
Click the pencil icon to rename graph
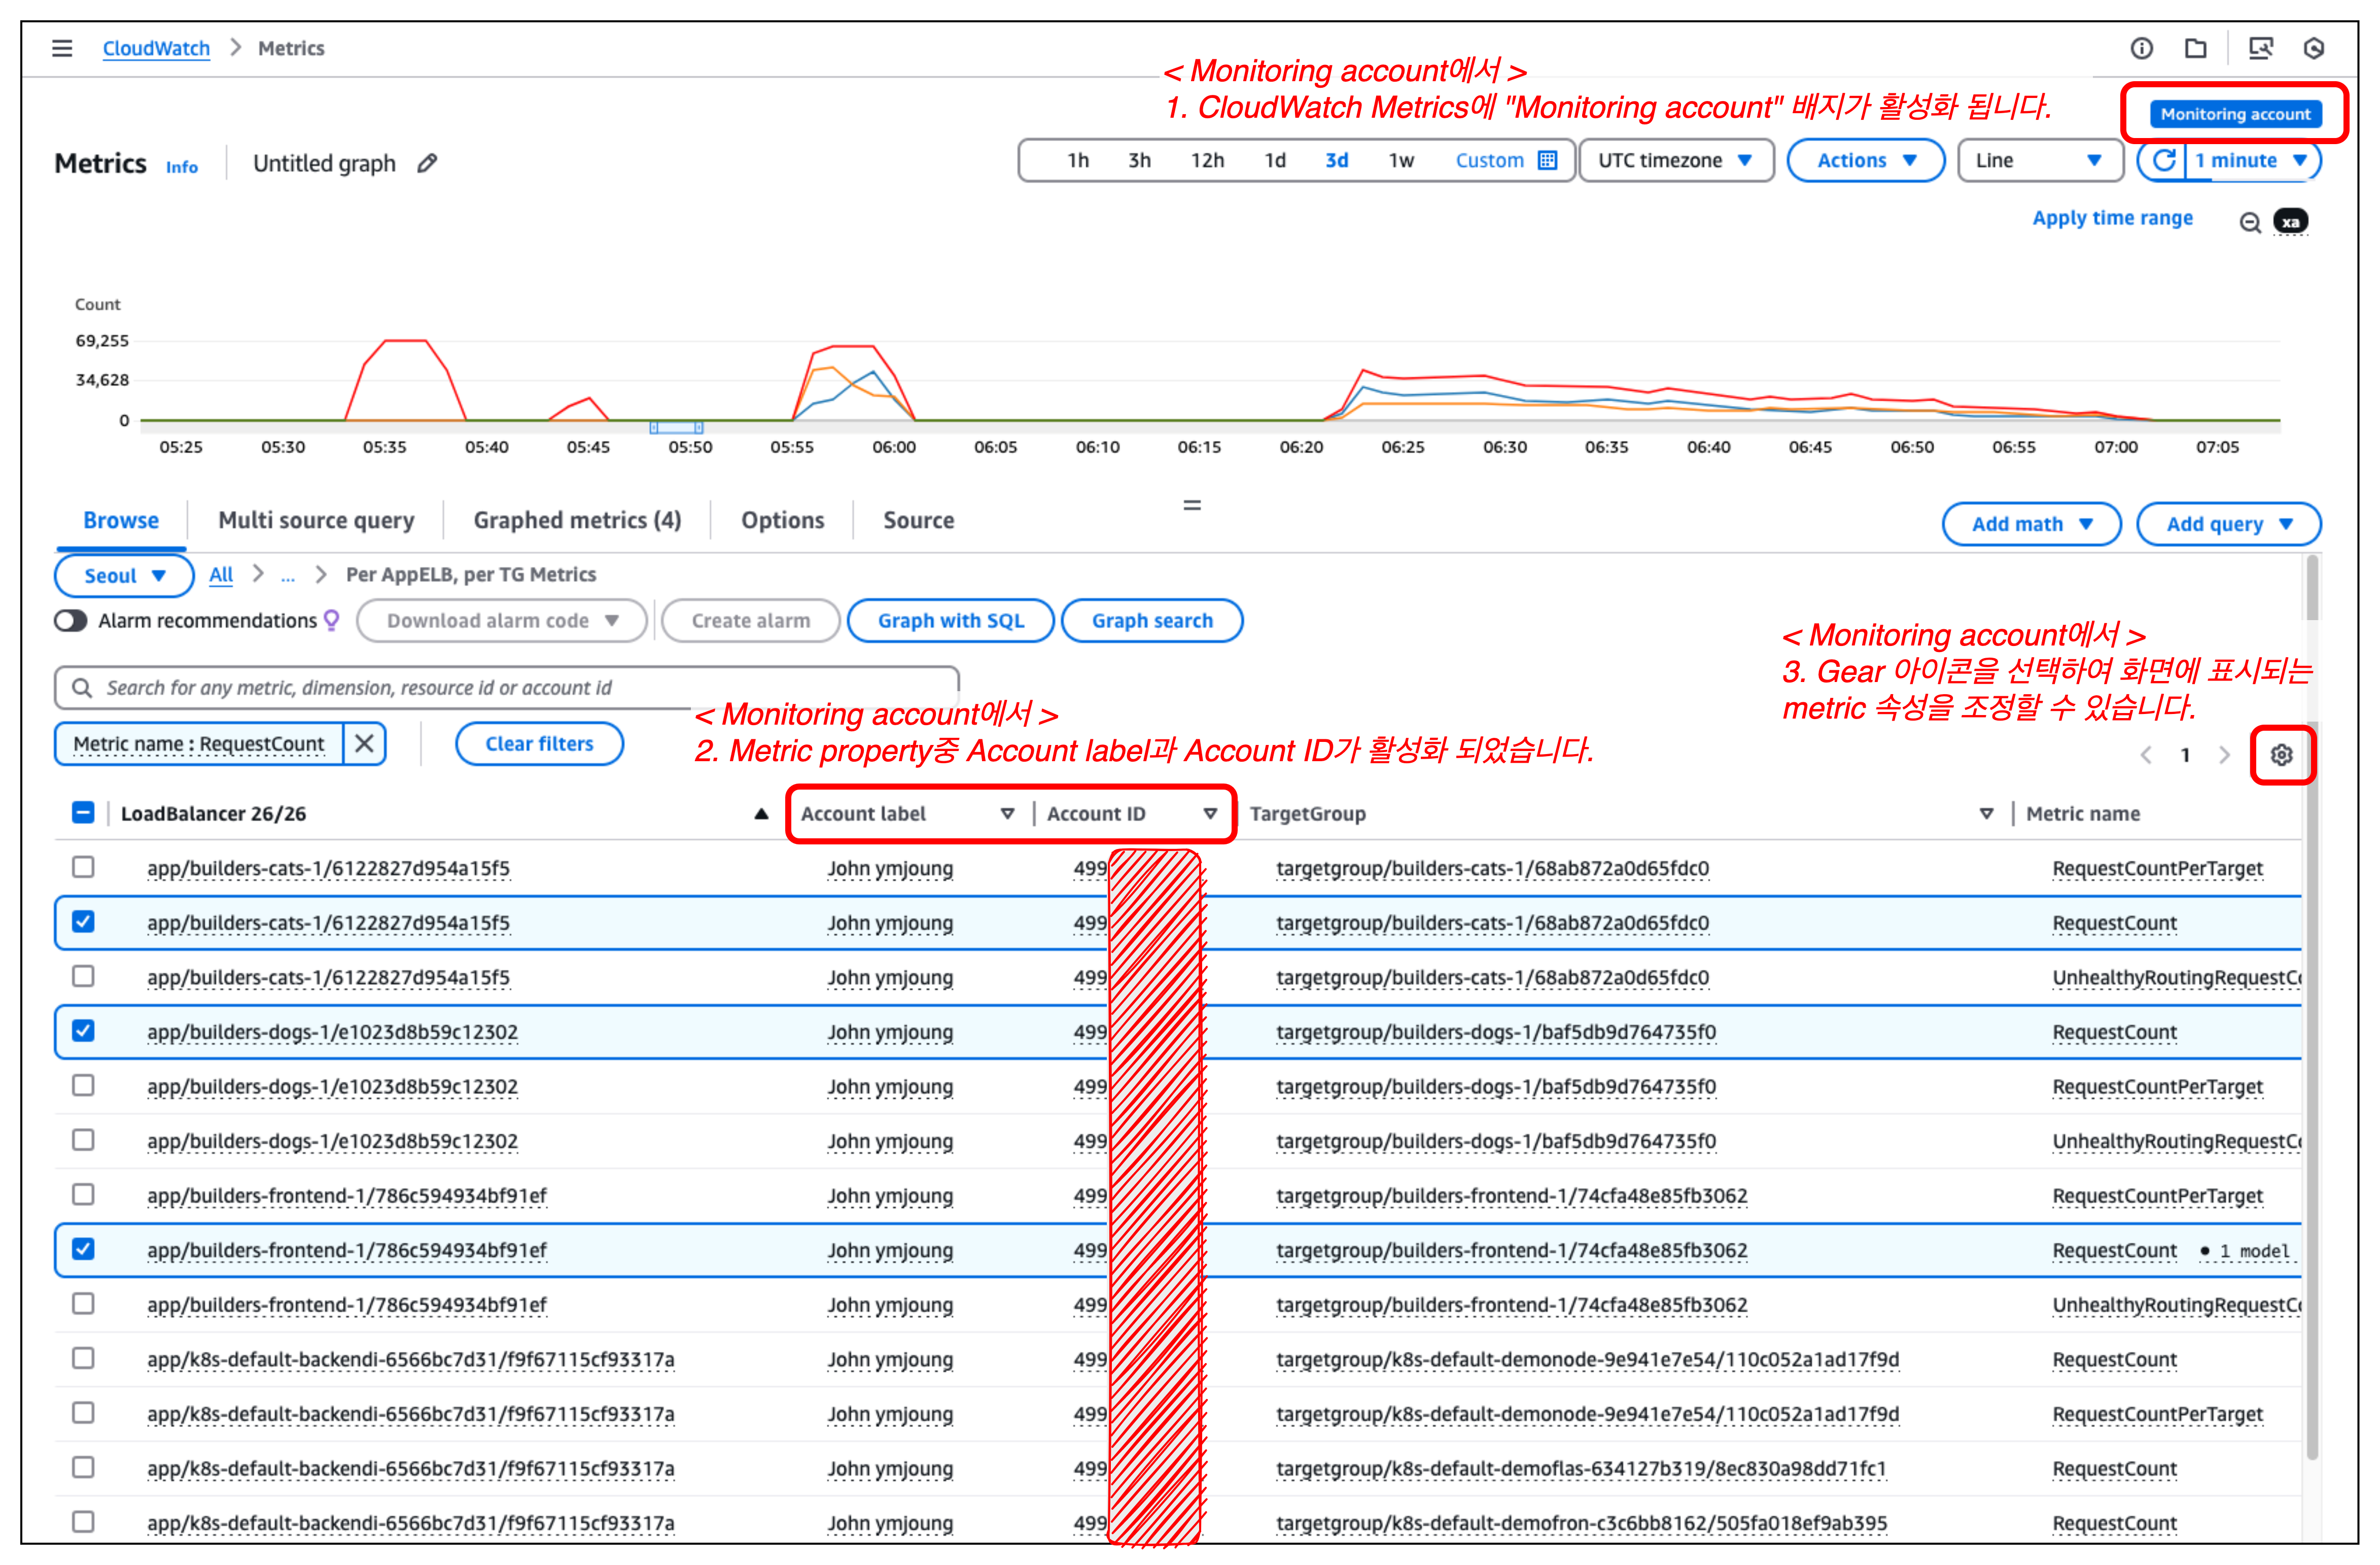(x=427, y=163)
